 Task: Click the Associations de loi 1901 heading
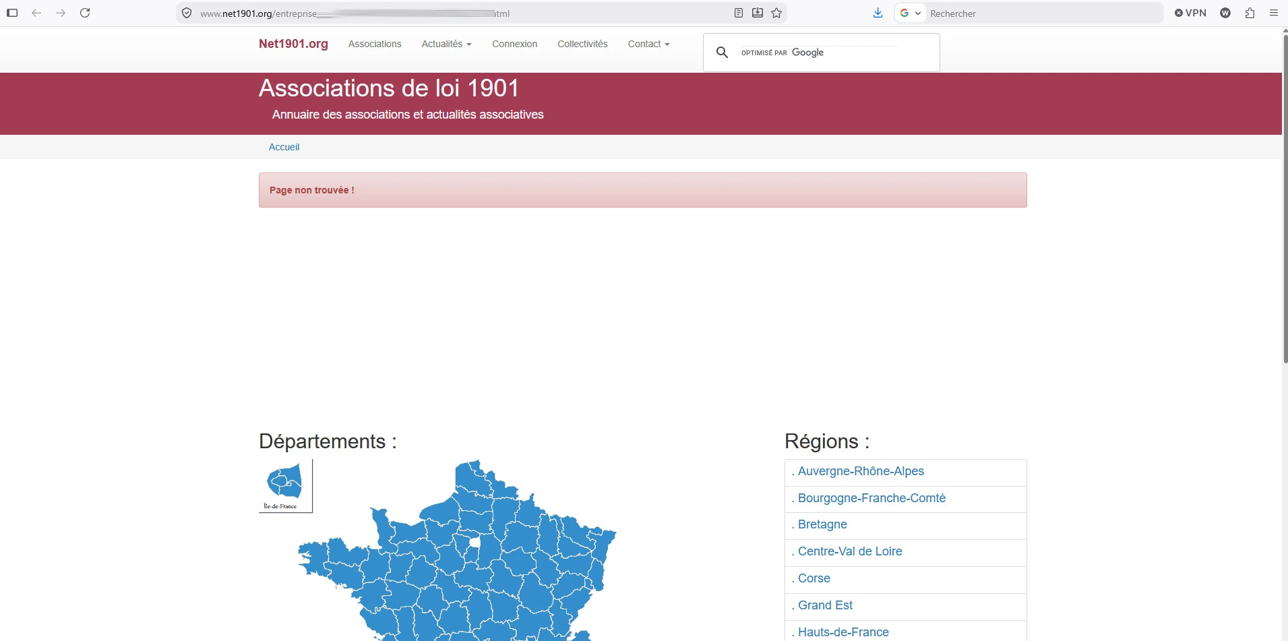tap(389, 88)
